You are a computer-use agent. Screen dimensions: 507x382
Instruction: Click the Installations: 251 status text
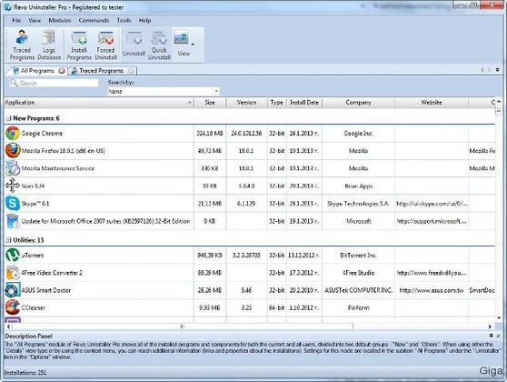(25, 373)
